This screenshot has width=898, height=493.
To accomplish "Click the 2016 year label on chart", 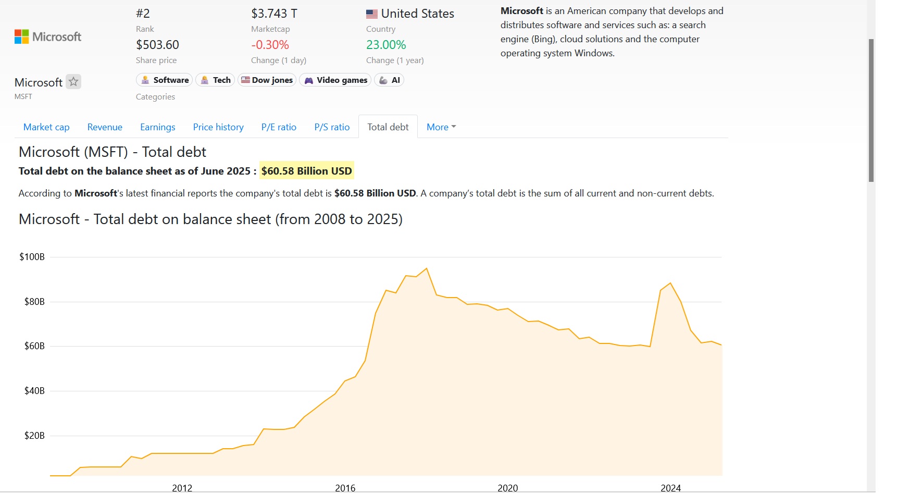I will pos(345,488).
